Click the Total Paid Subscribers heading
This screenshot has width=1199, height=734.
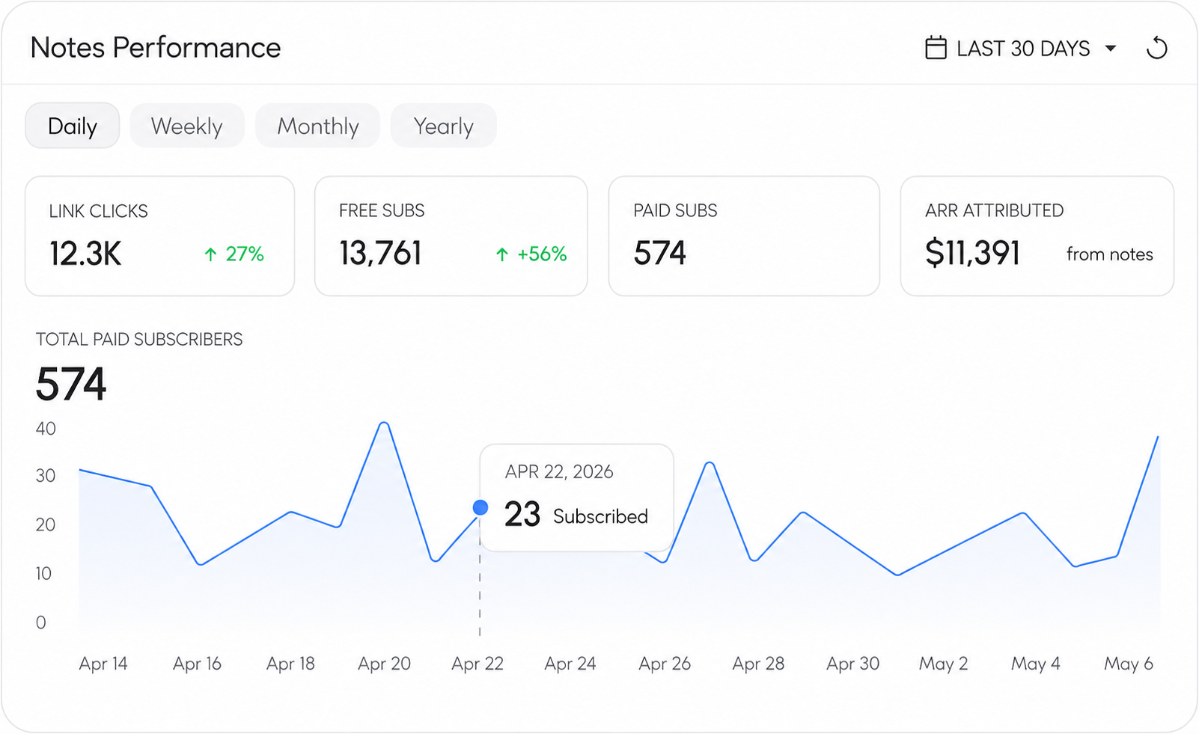click(139, 340)
